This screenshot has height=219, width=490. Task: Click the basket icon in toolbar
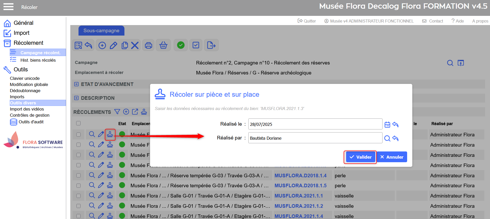163,46
